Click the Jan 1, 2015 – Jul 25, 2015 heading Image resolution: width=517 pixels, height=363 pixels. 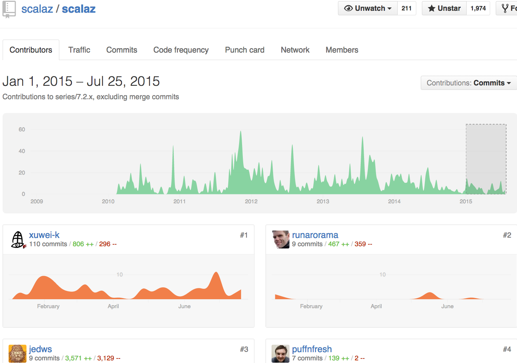81,81
